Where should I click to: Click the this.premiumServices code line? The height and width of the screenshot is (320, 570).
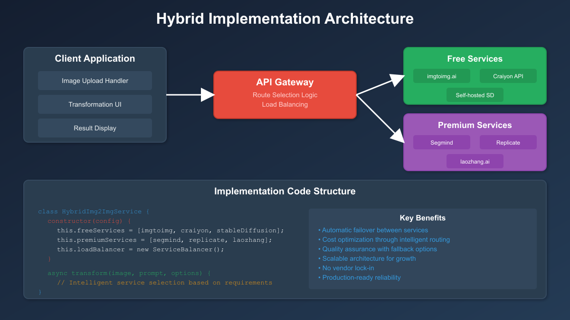[164, 240]
